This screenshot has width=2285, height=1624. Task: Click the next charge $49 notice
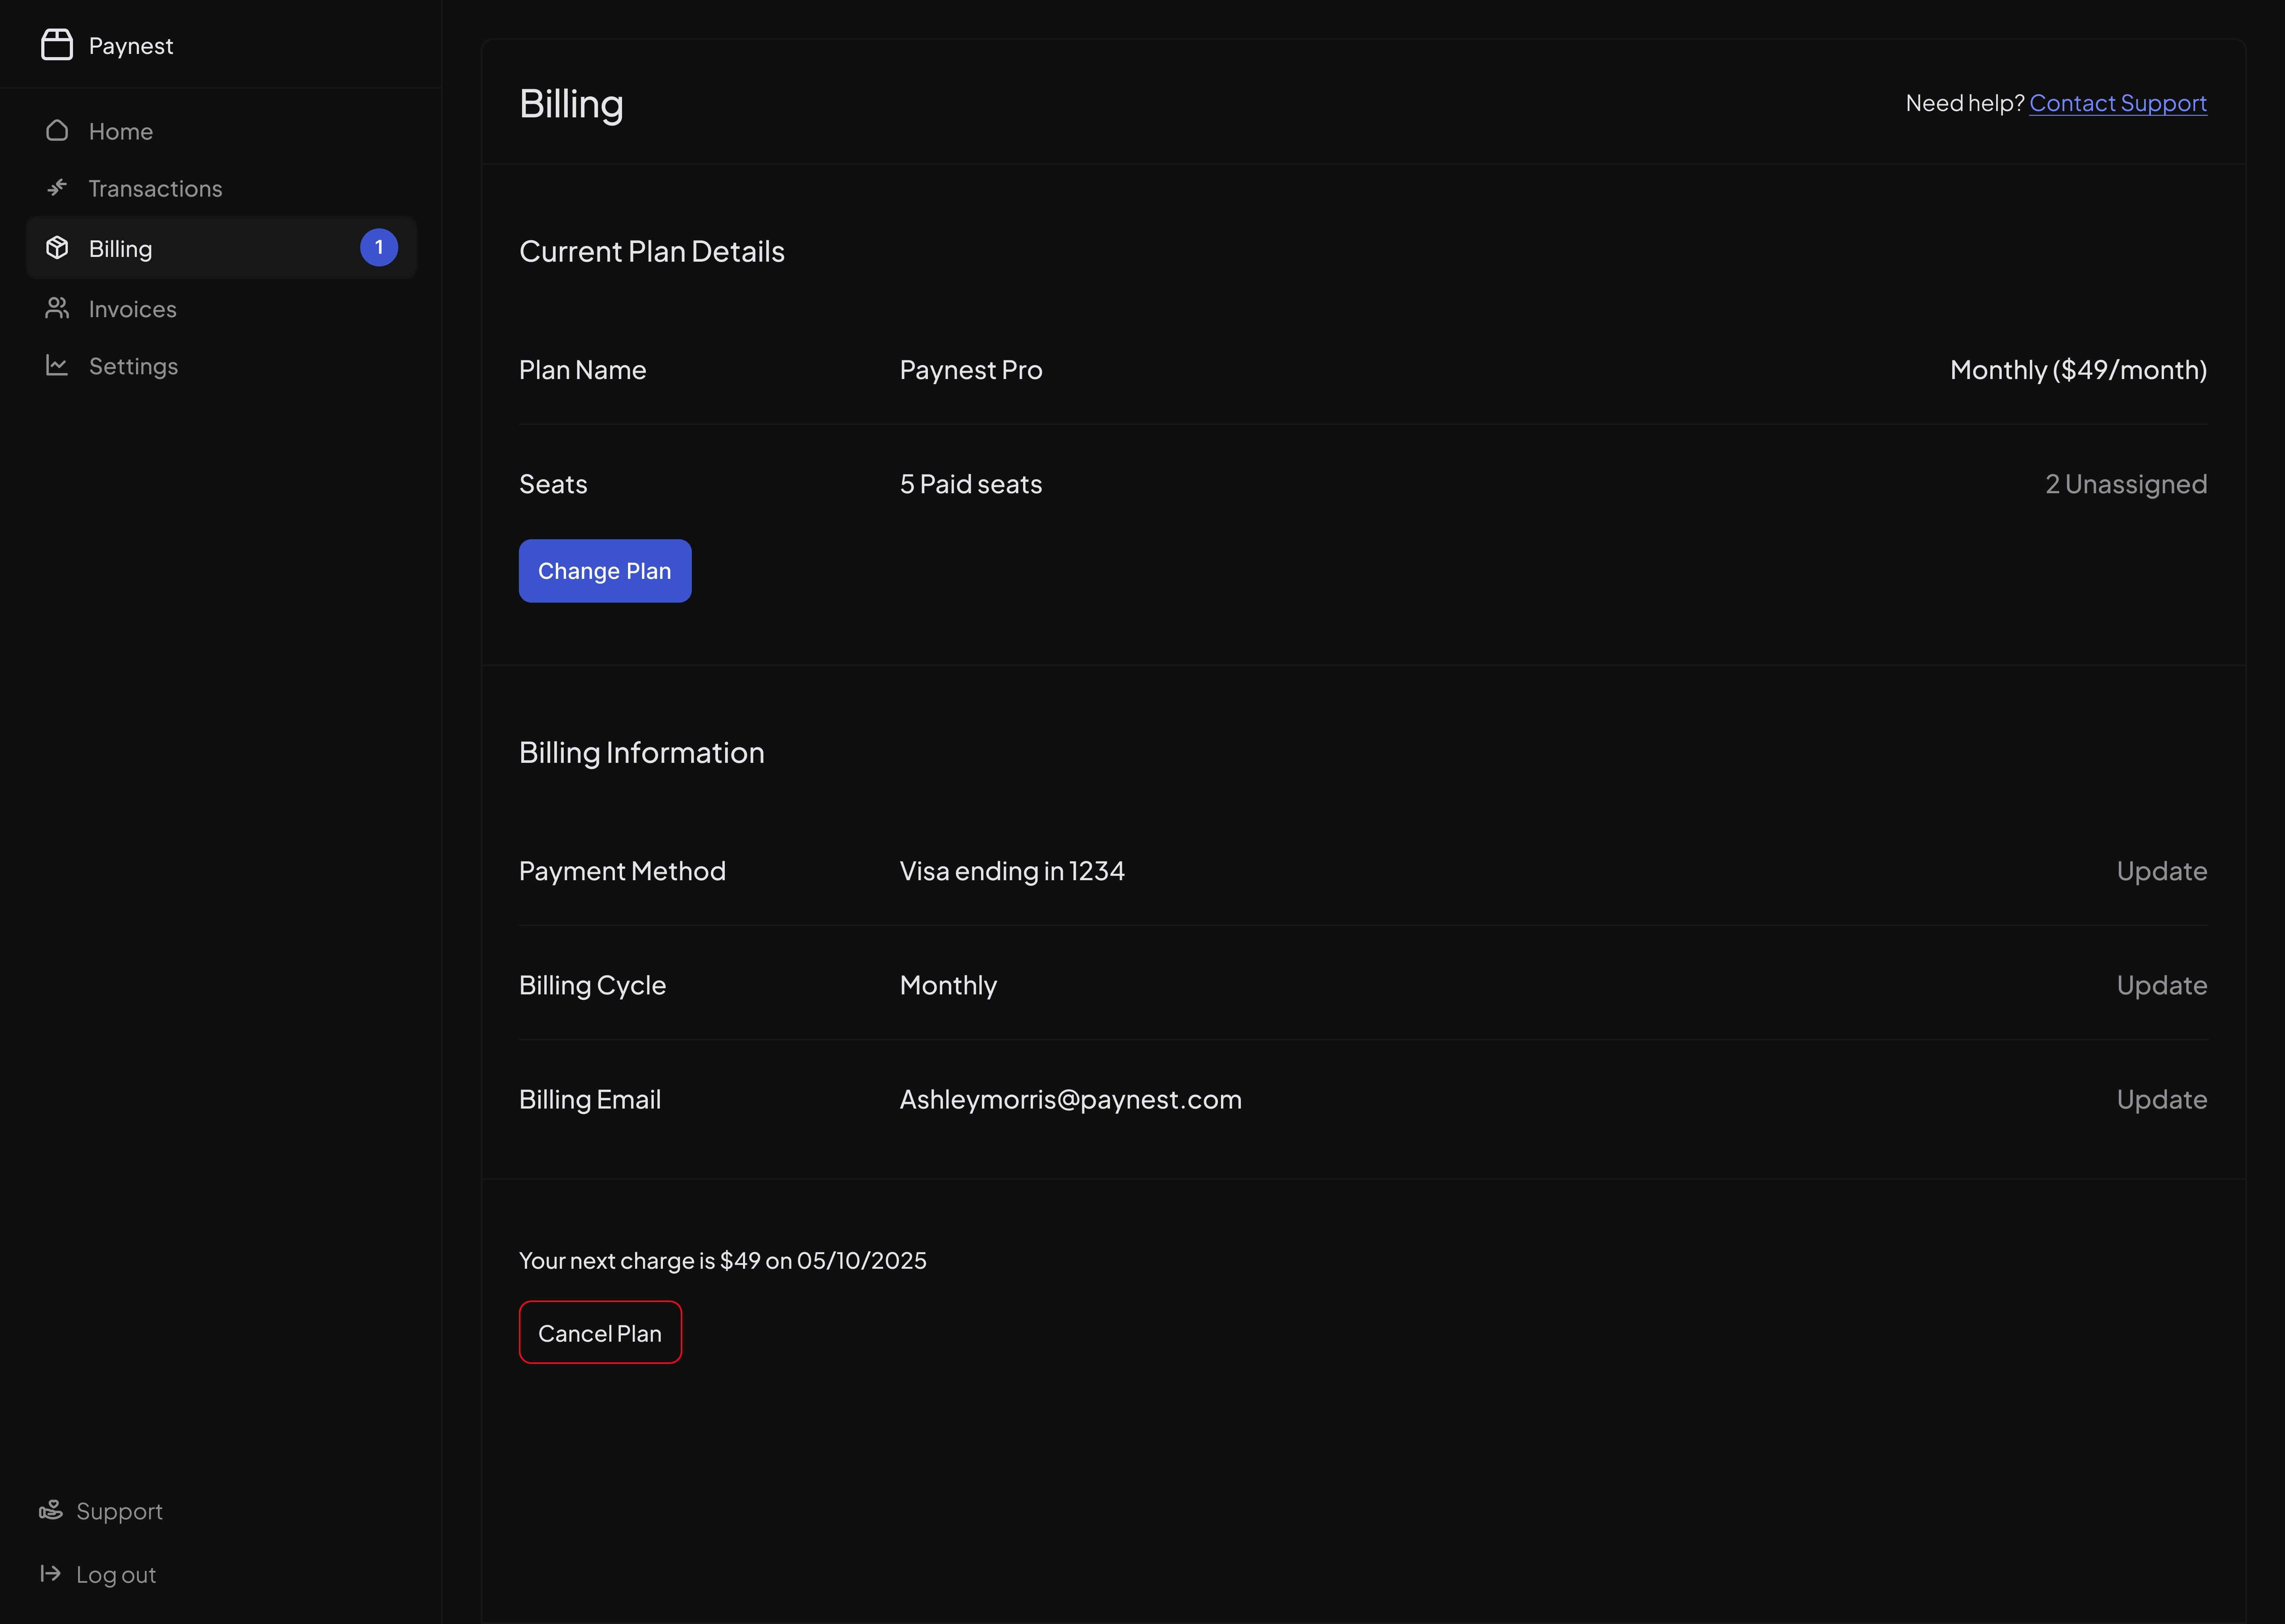click(722, 1260)
